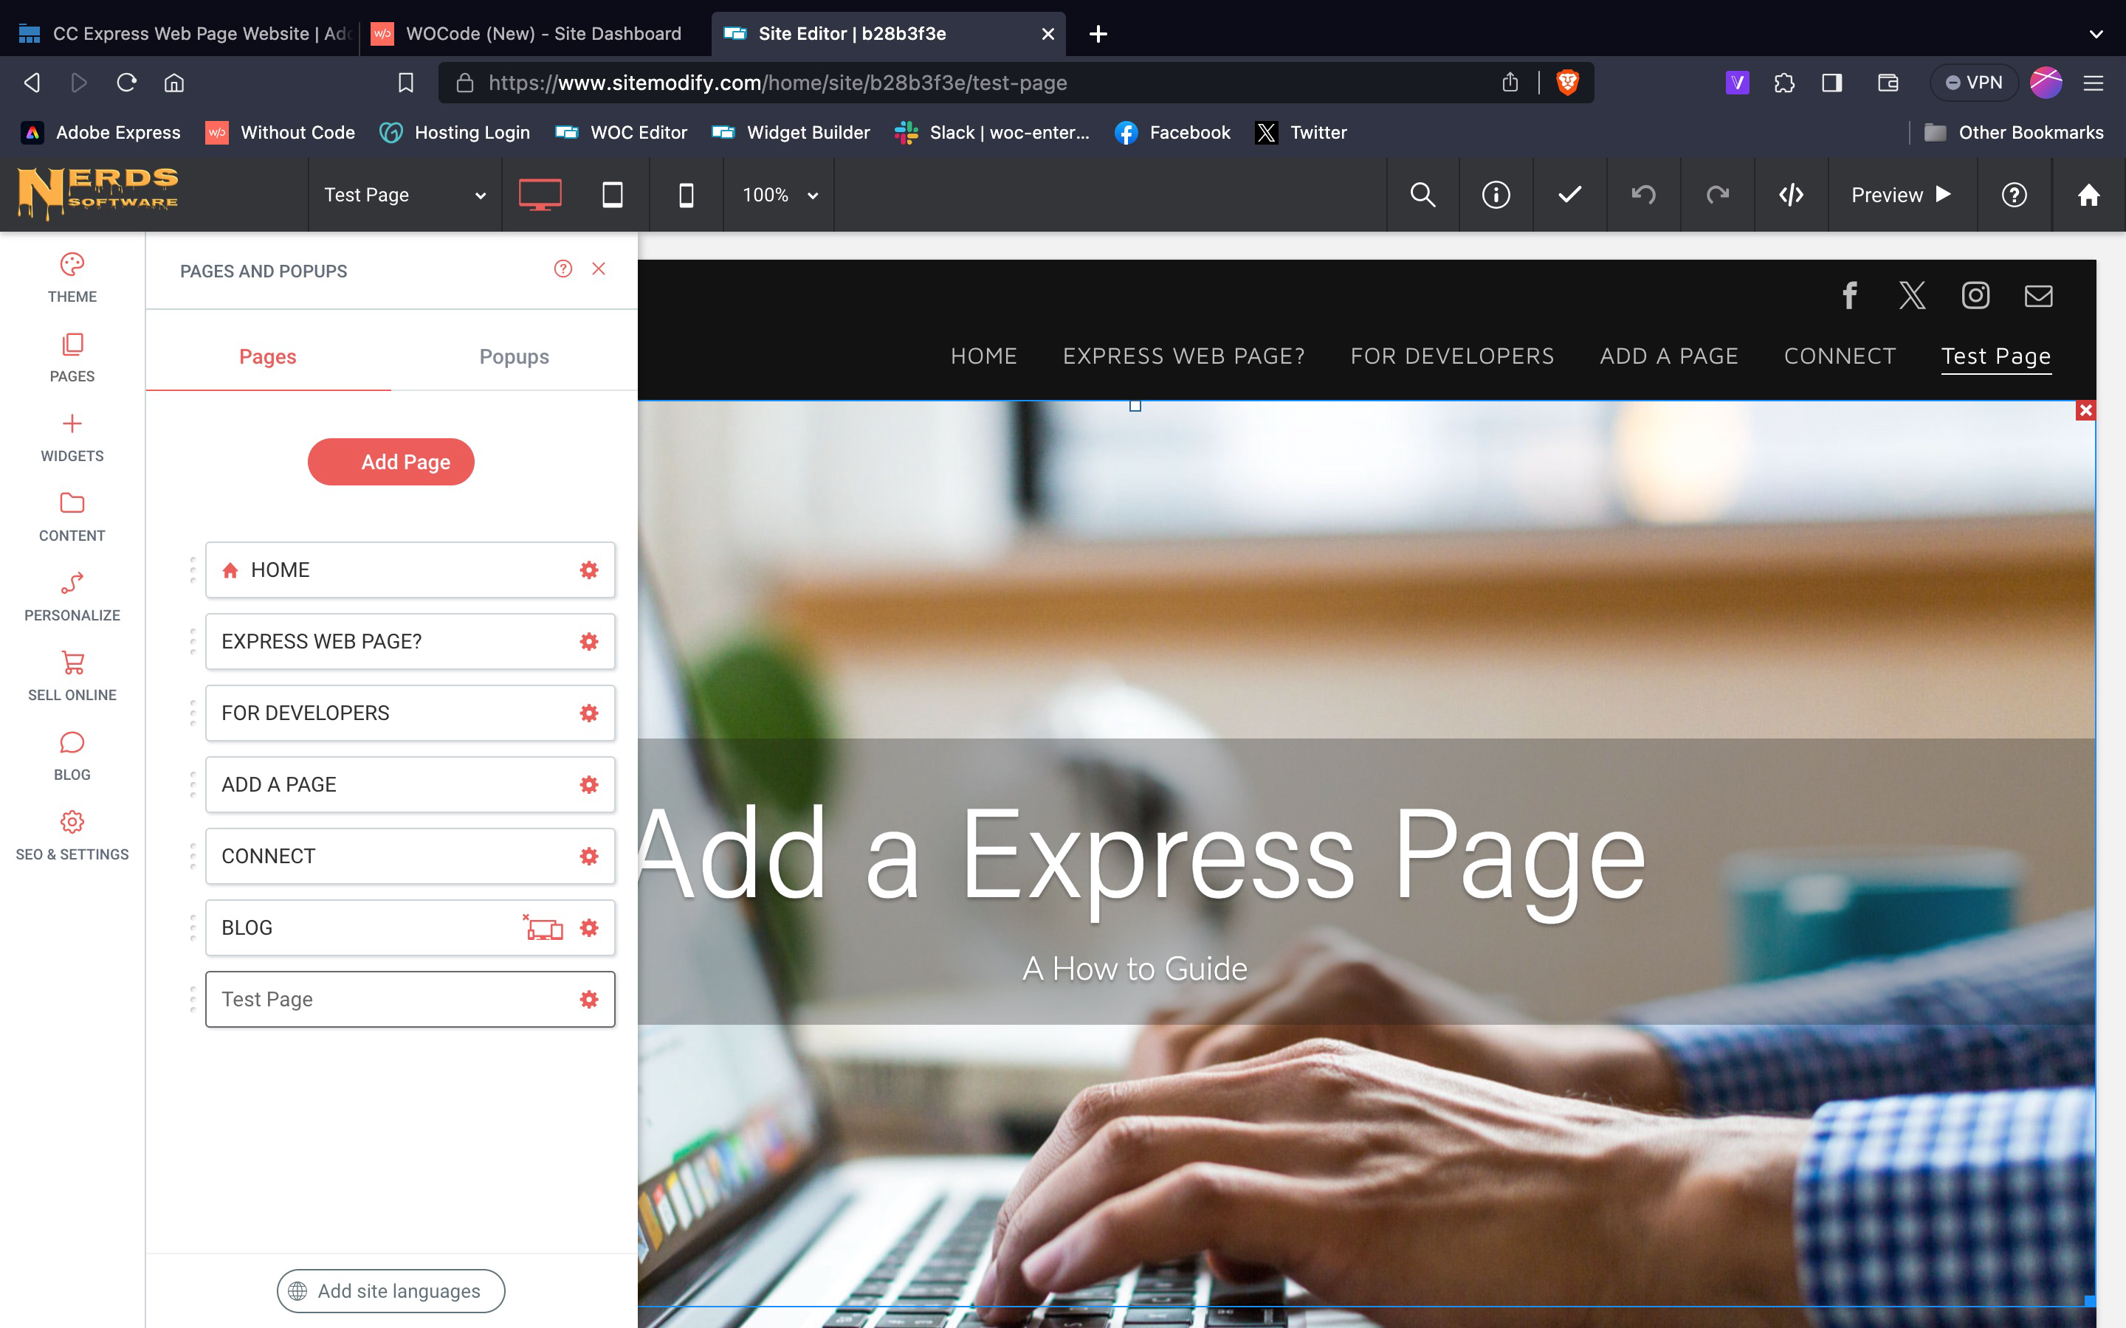Expand the Test Page selector dropdown
The width and height of the screenshot is (2126, 1328).
click(404, 194)
